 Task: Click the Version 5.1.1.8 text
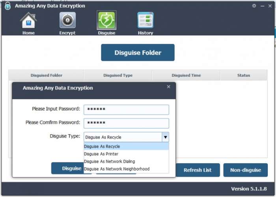249,189
